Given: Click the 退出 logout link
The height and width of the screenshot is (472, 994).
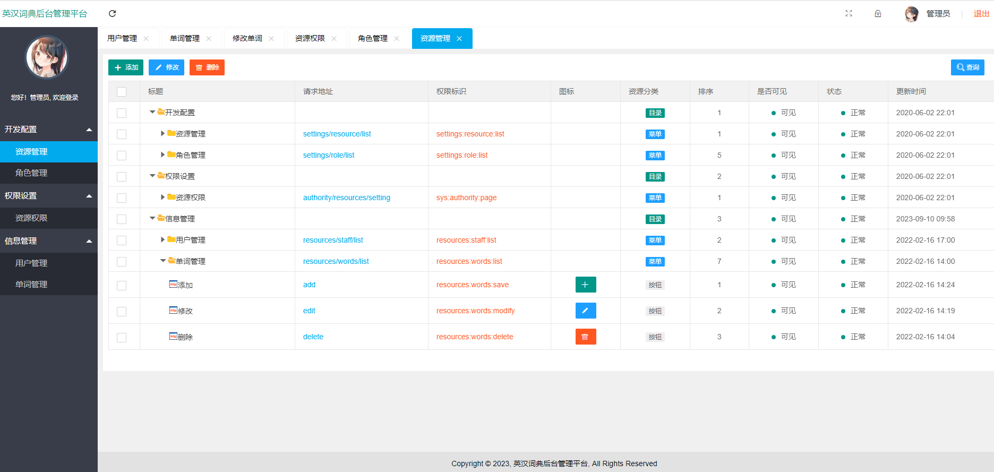Looking at the screenshot, I should pyautogui.click(x=981, y=14).
